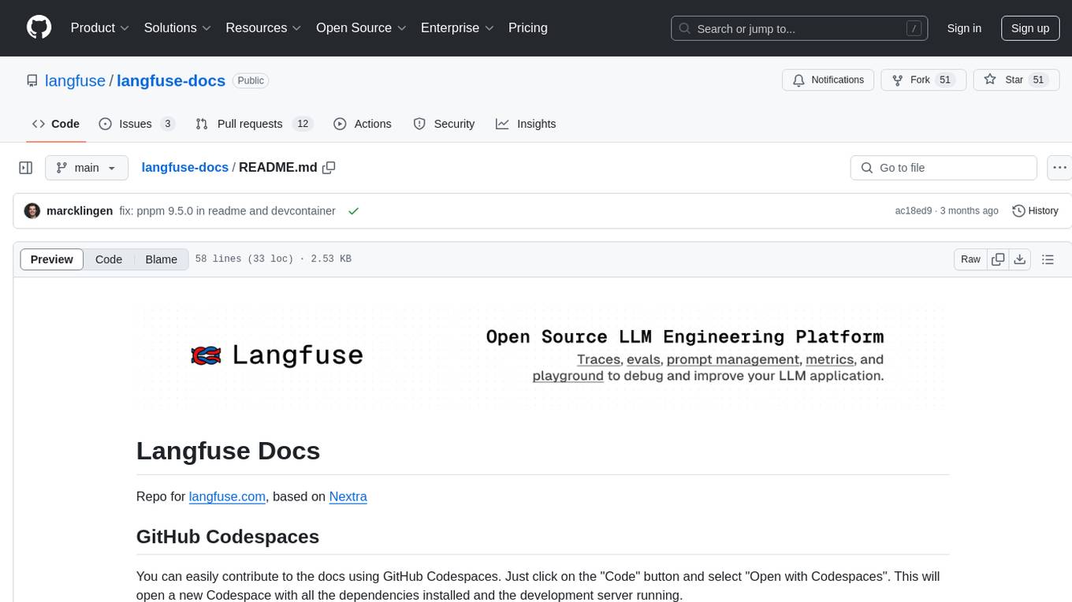The height and width of the screenshot is (602, 1072).
Task: Open the Pricing page
Action: click(x=528, y=28)
